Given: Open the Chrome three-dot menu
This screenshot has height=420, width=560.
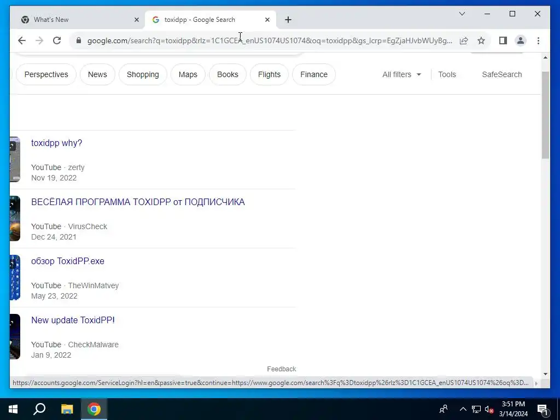Looking at the screenshot, I should (x=538, y=40).
